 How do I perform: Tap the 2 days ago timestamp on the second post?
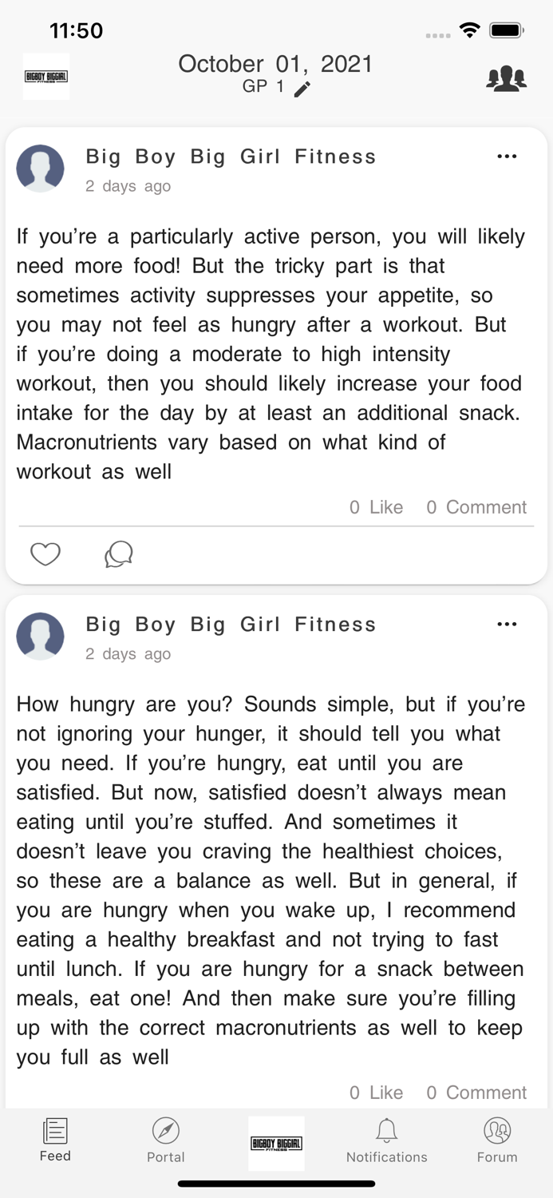tap(128, 653)
